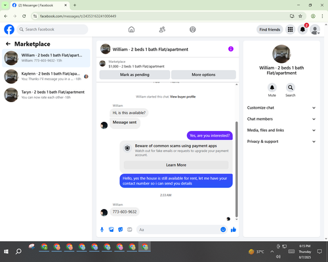This screenshot has width=328, height=262.
Task: Open Taryn conversation in the list
Action: point(46,95)
